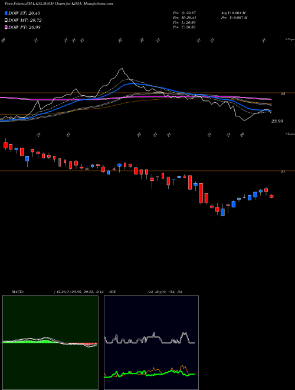Select the 'DOW PT: 20.98' legend text
The height and width of the screenshot is (390, 295).
pos(24,27)
